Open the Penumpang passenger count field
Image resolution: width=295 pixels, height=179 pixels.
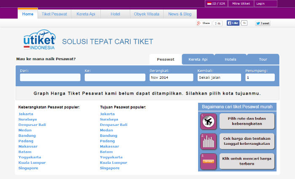(x=260, y=77)
